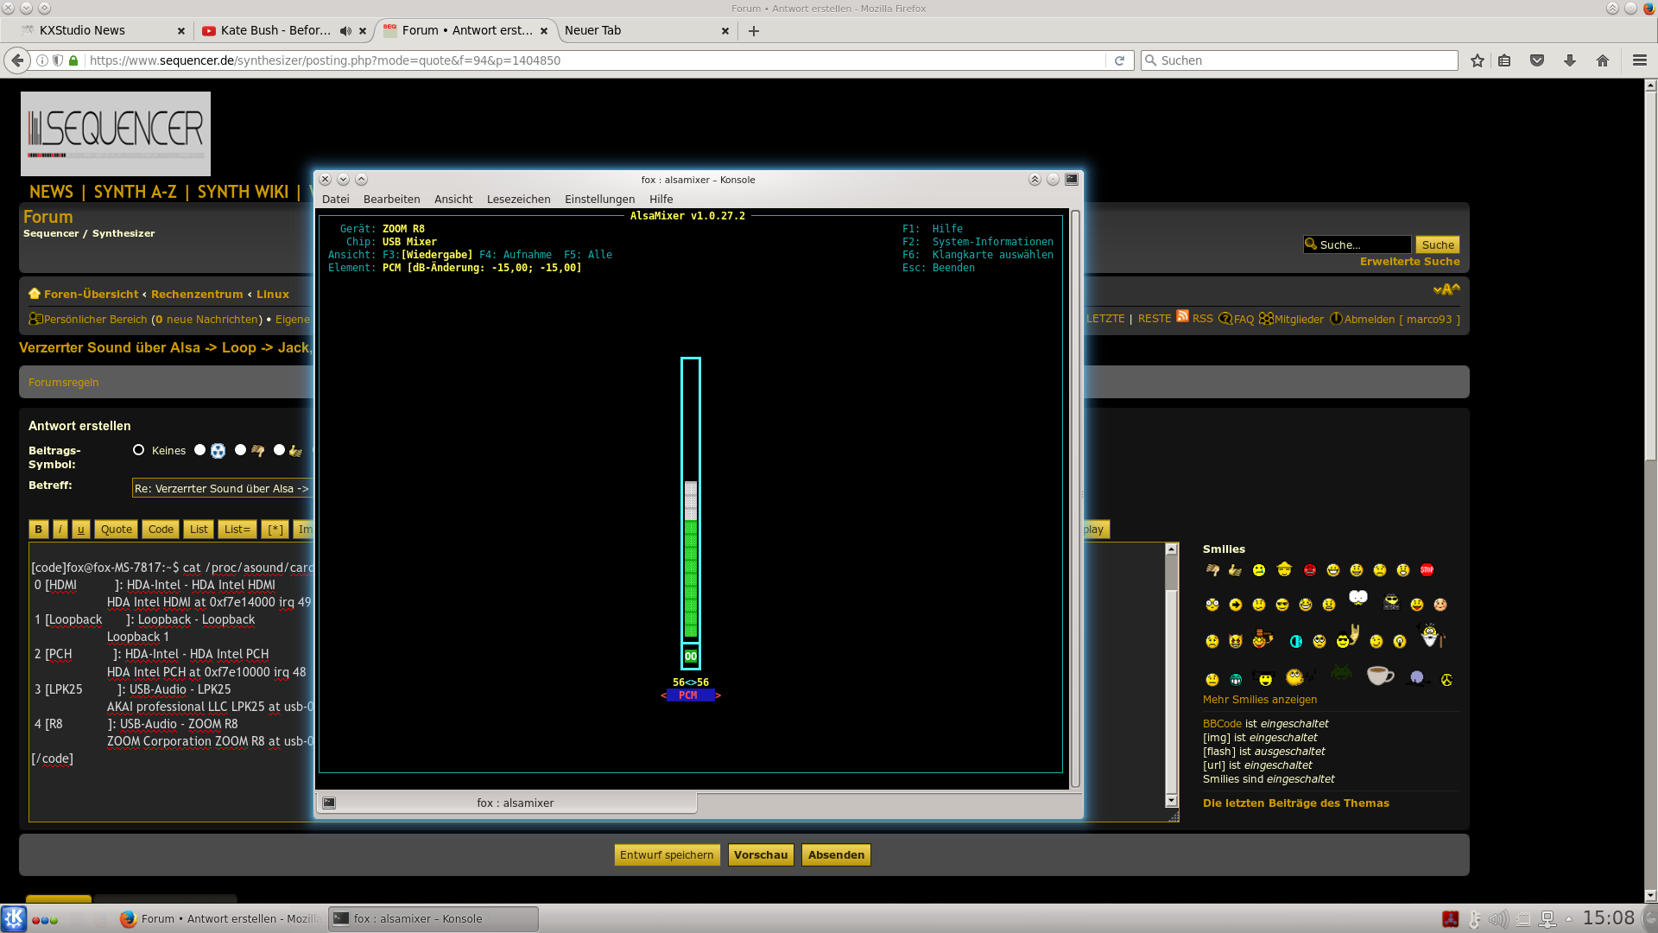The image size is (1658, 933).
Task: Click Entwurf speichern button
Action: [667, 854]
